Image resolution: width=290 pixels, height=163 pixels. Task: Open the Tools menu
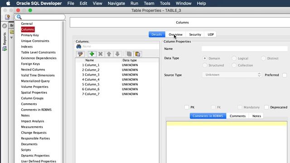point(165,3)
